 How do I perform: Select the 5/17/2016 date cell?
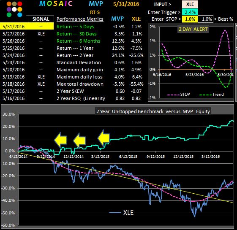pos(14,91)
